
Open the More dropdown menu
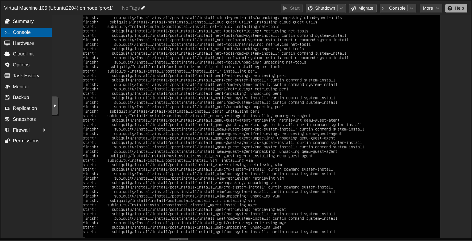pyautogui.click(x=431, y=8)
